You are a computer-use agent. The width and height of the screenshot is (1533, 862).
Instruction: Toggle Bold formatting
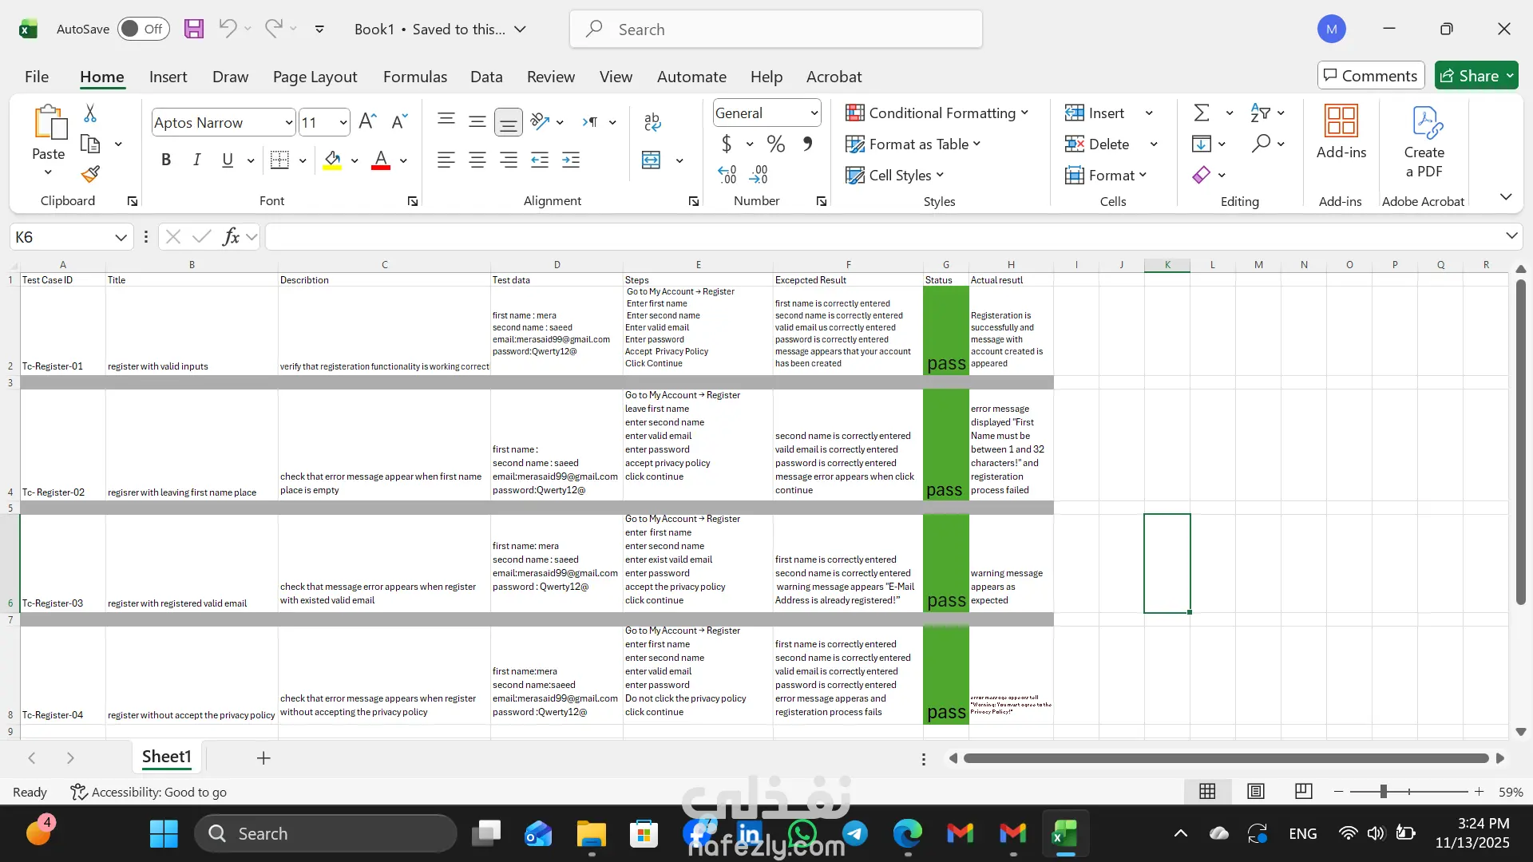[x=166, y=160]
